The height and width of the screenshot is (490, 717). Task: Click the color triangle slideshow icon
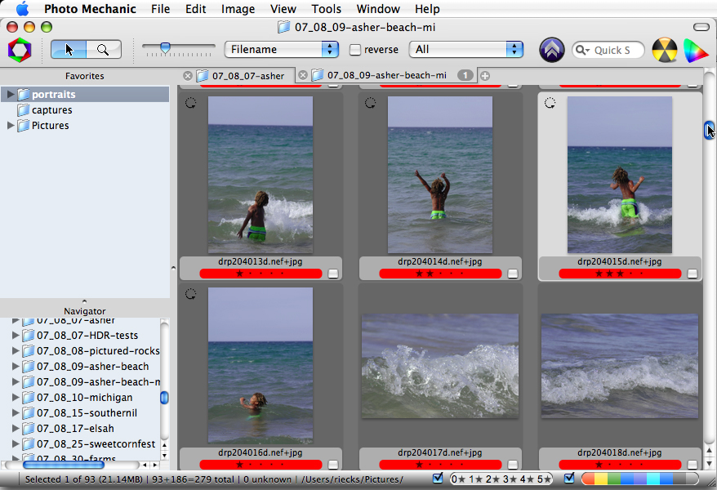(695, 50)
